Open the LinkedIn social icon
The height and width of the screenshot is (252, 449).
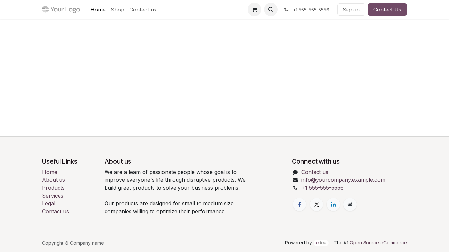tap(333, 204)
